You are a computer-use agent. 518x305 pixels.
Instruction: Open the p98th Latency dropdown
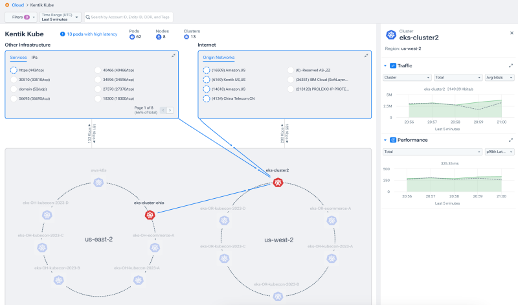pos(499,152)
